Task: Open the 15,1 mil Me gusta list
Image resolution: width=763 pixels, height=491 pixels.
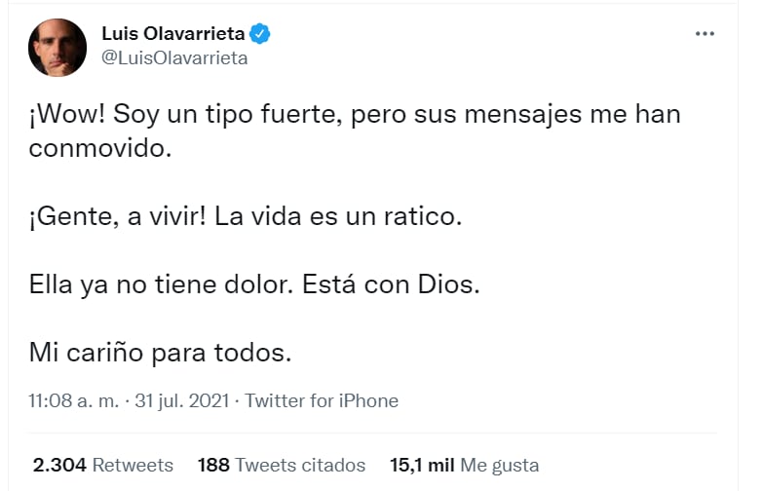Action: (x=464, y=465)
